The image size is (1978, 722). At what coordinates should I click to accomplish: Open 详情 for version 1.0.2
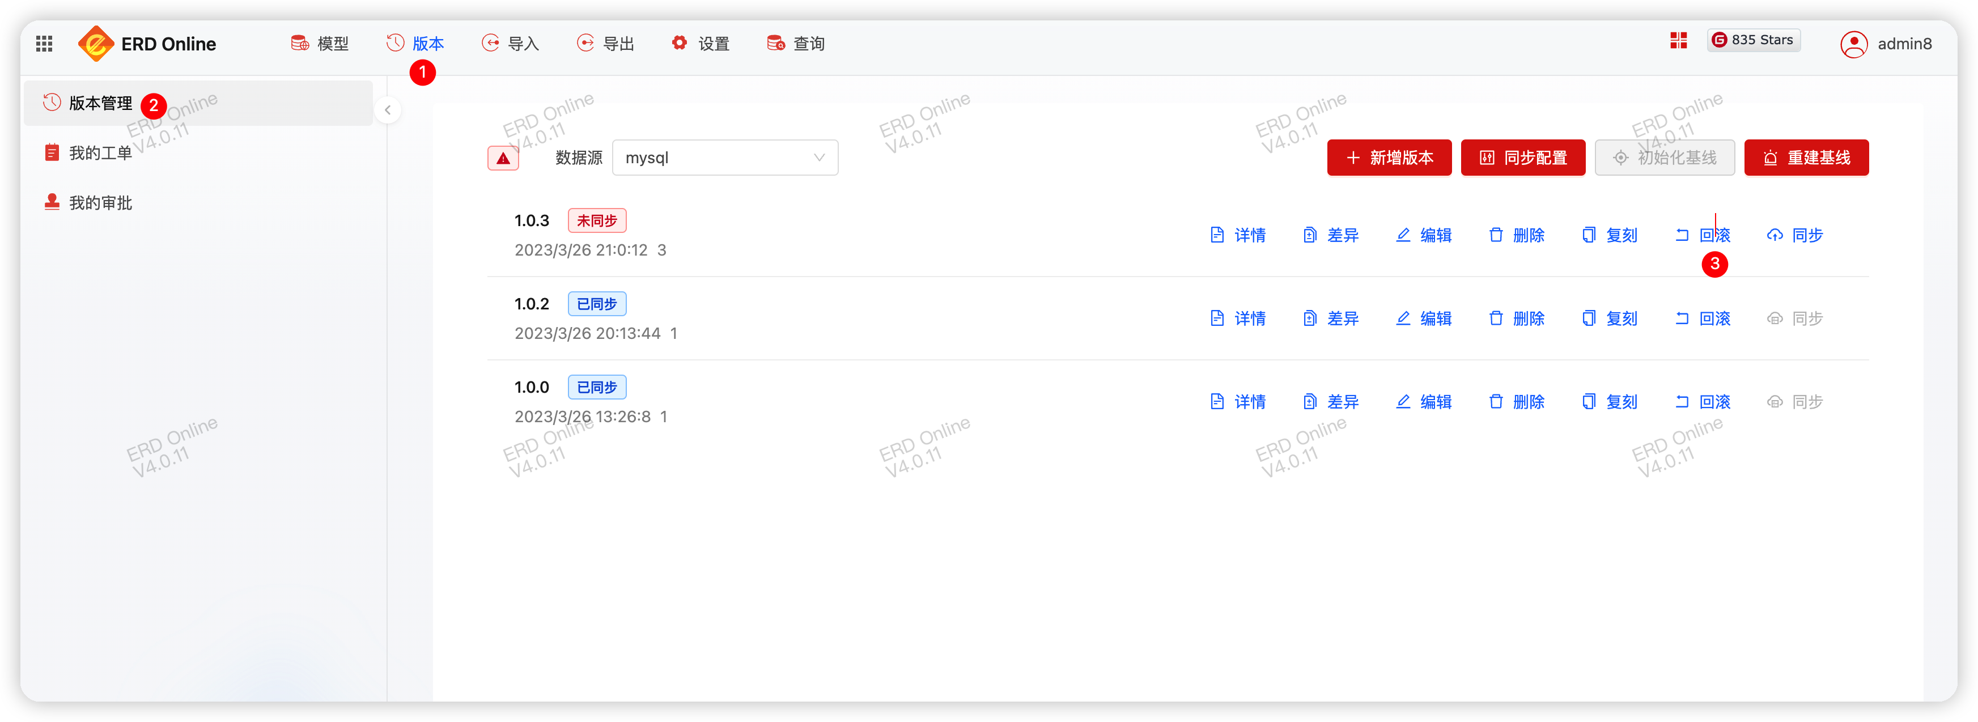(1238, 318)
